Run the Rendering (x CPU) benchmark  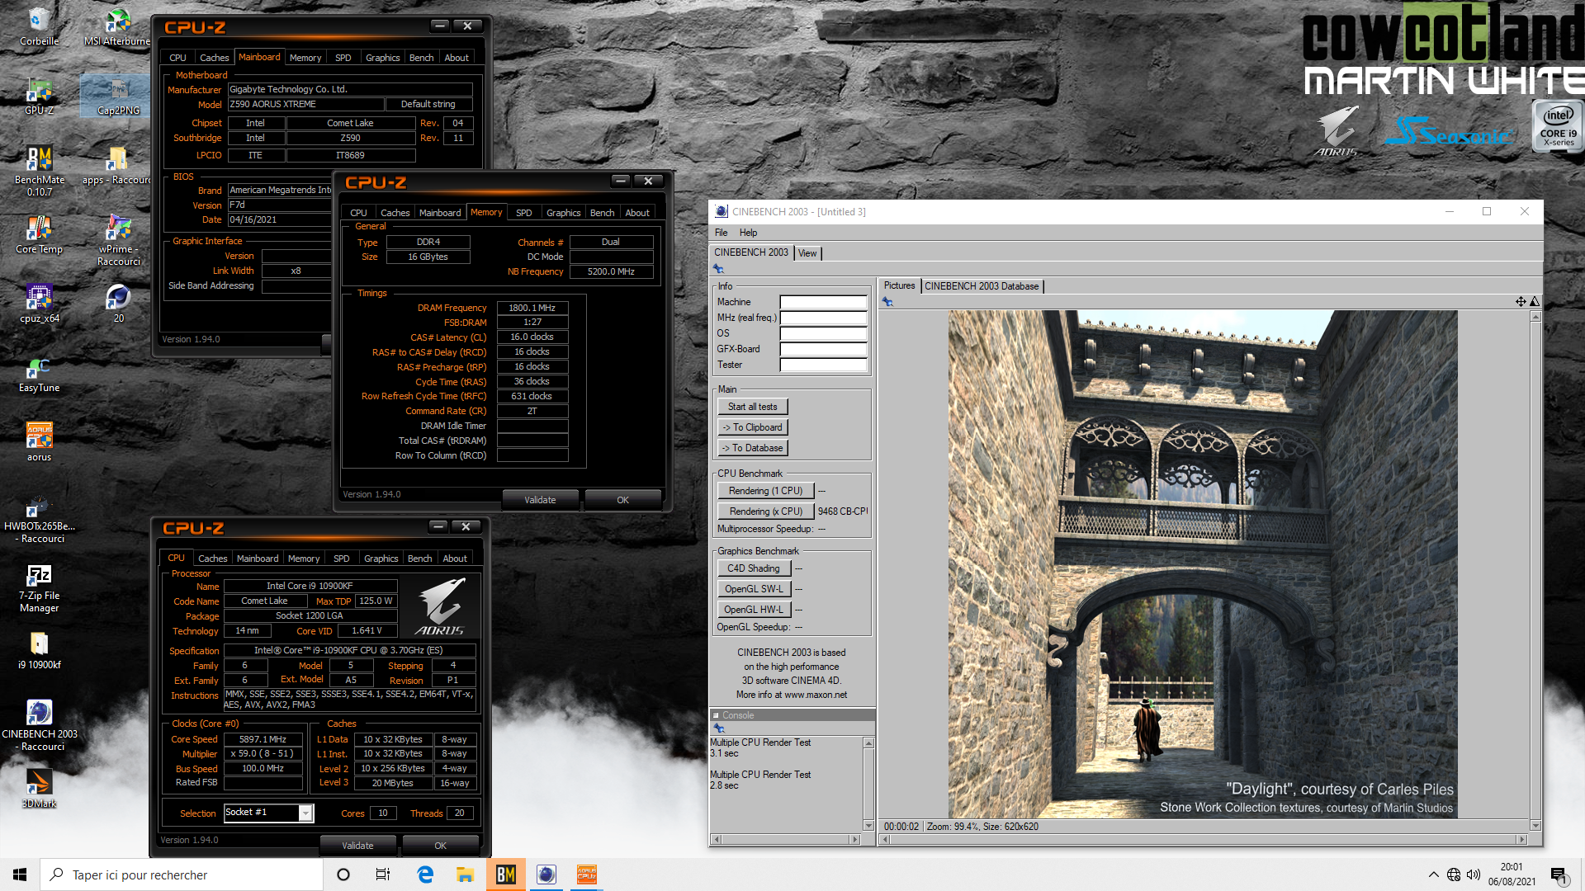point(765,511)
